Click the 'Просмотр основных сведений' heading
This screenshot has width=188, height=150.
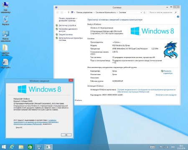click(115, 20)
